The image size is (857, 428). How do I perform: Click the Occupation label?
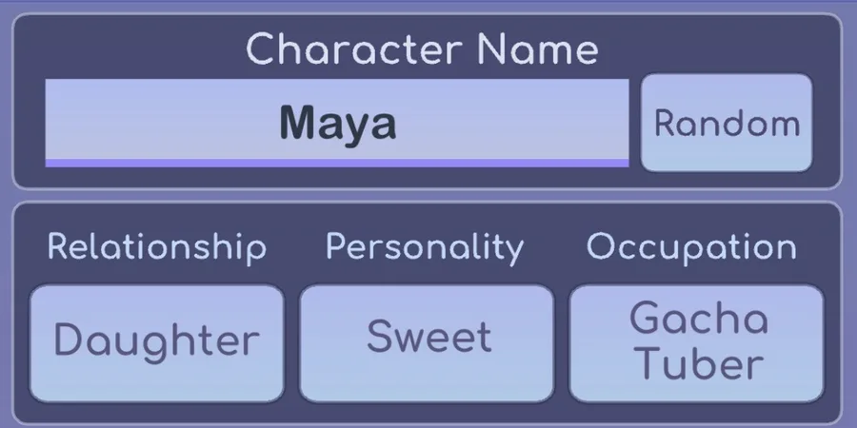pos(691,247)
